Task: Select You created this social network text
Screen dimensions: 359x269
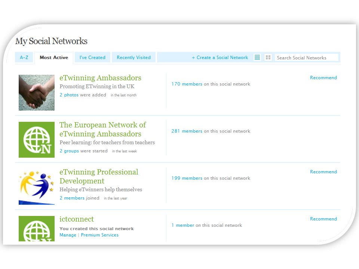Action: coord(96,229)
